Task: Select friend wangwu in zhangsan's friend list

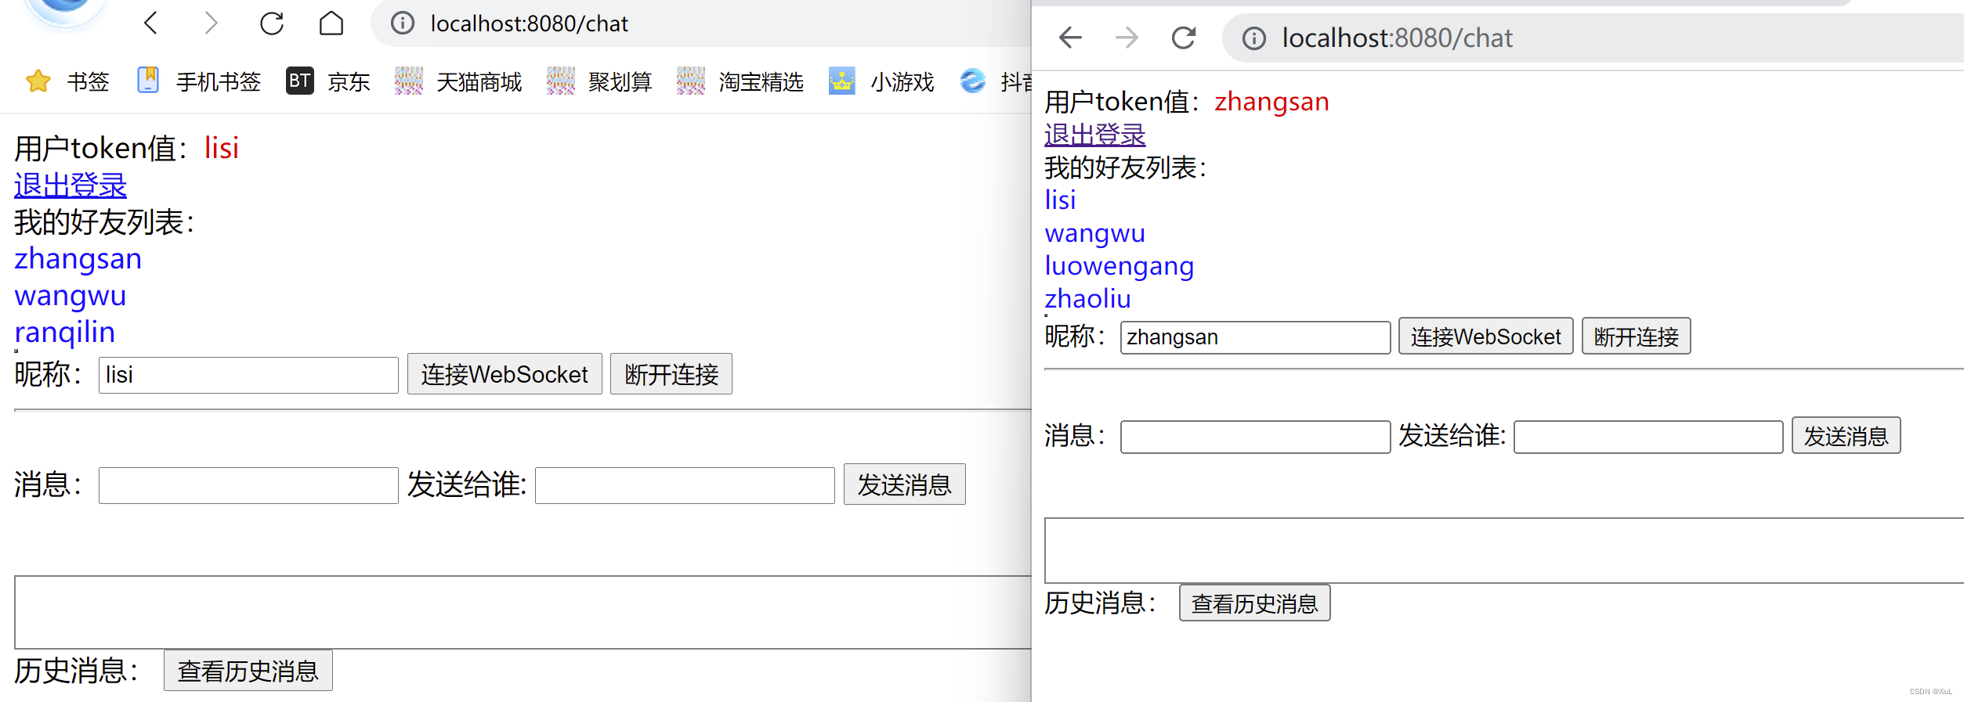Action: coord(1095,233)
